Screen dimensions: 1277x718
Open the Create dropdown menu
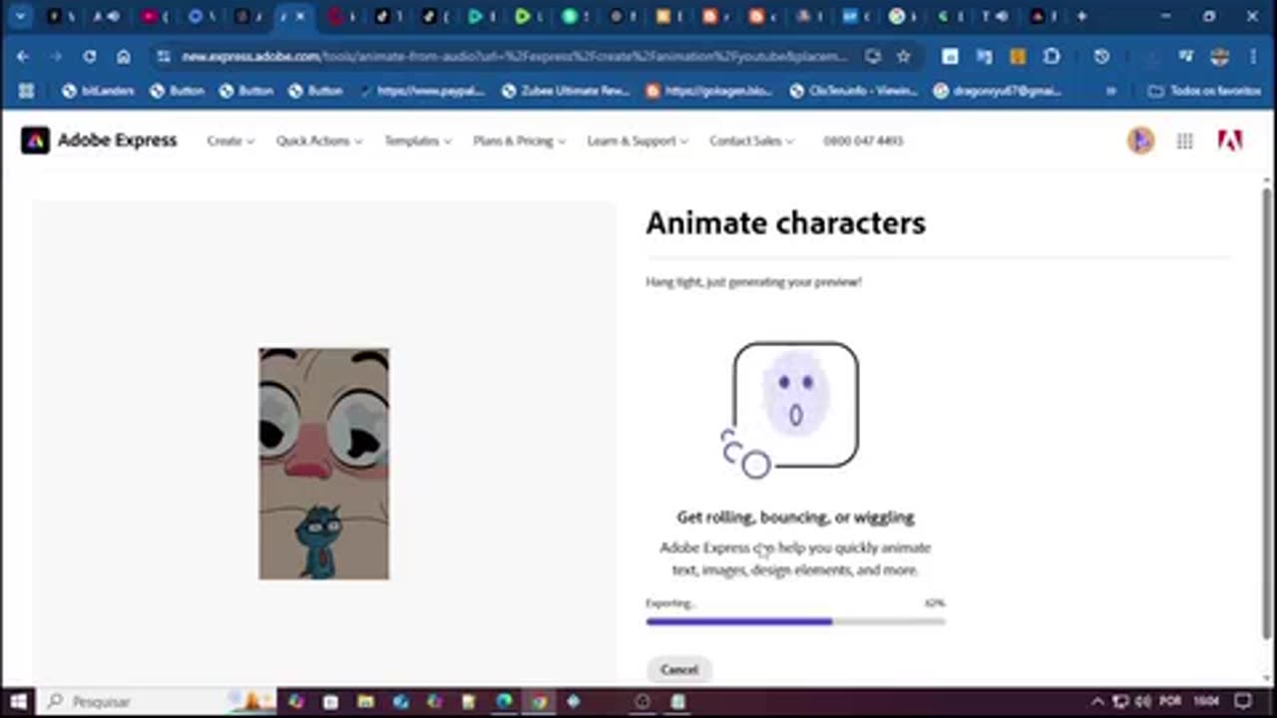click(x=230, y=141)
